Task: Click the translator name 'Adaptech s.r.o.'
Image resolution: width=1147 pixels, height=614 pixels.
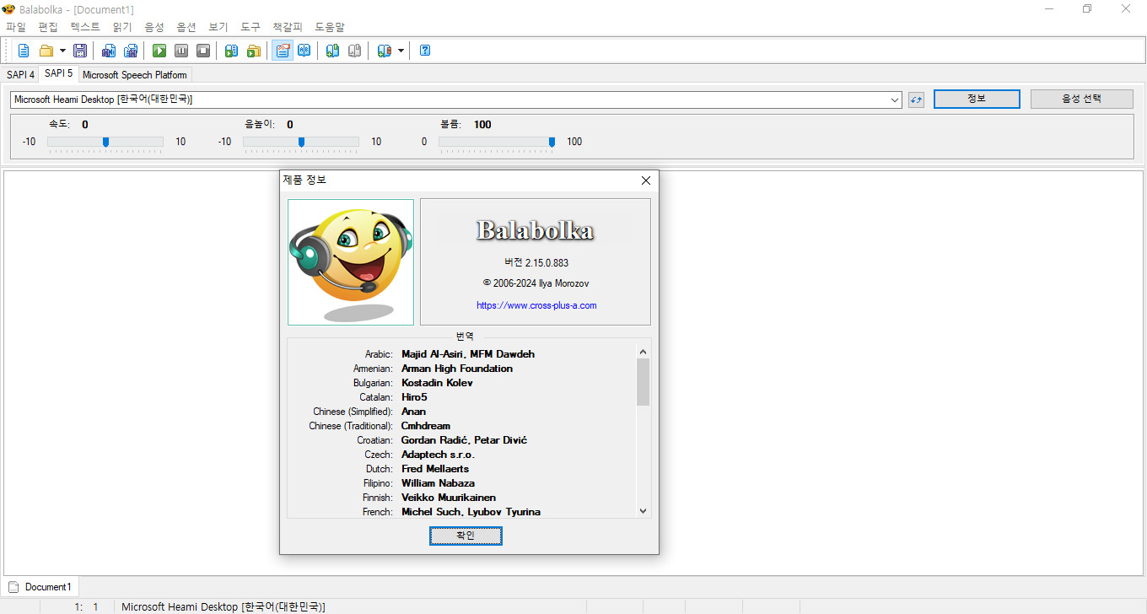Action: (x=439, y=455)
